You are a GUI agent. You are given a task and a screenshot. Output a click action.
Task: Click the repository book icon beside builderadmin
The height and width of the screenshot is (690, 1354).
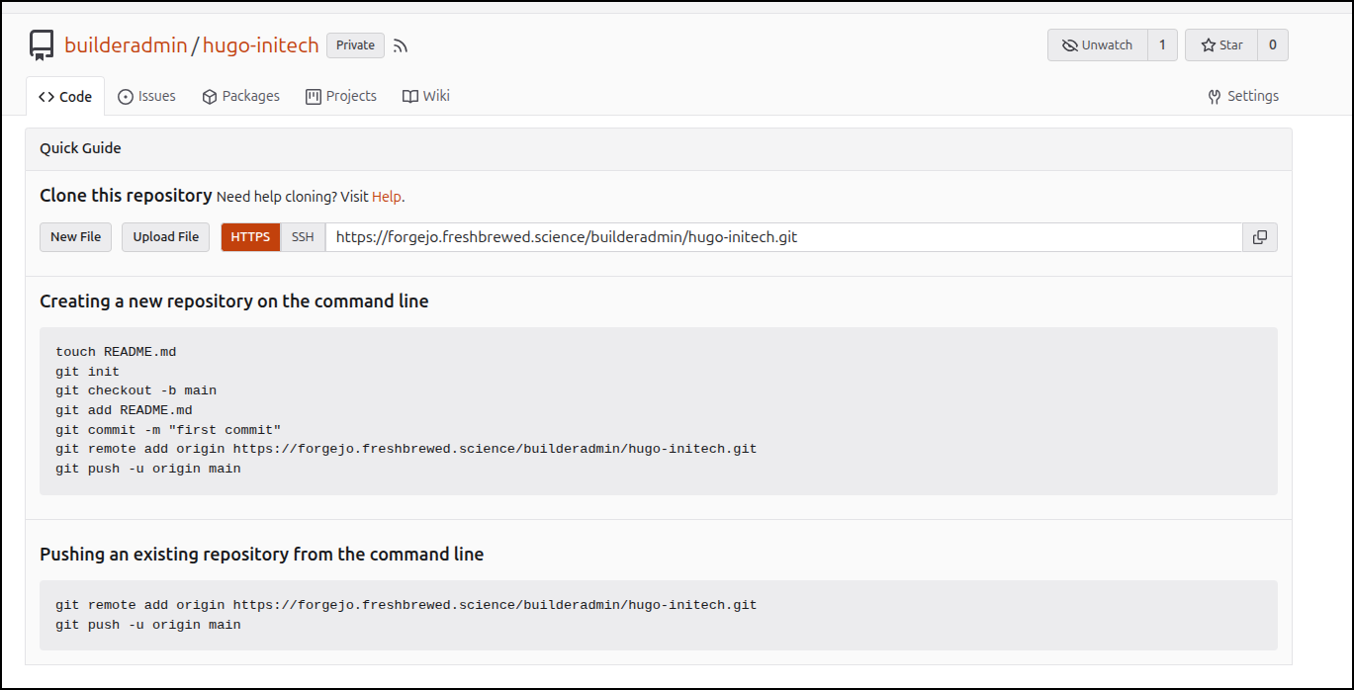[42, 45]
